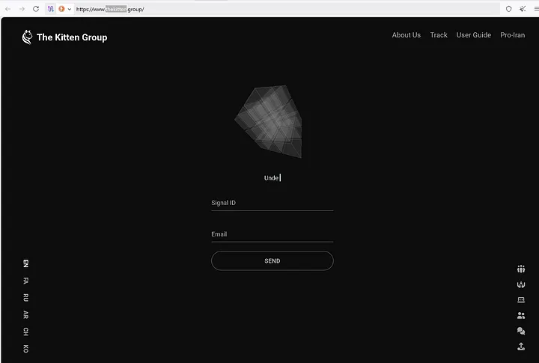
Task: Focus the Email input field
Action: (x=272, y=234)
